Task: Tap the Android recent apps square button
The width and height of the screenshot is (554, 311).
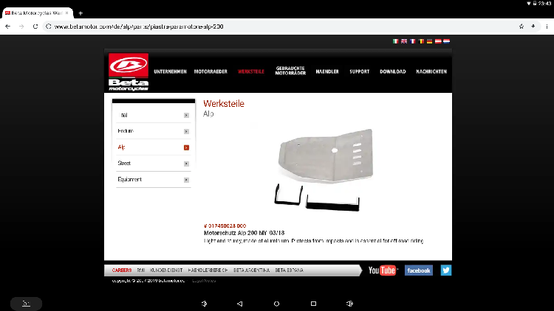Action: click(x=313, y=304)
